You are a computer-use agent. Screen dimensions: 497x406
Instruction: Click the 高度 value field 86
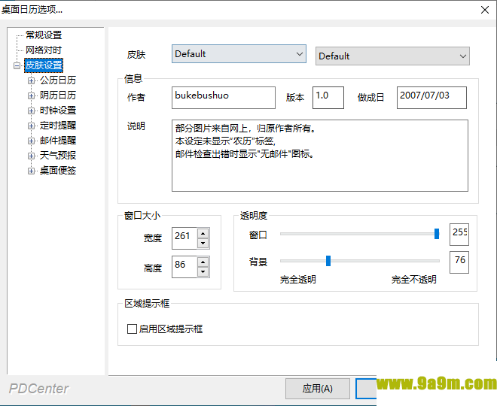(x=184, y=267)
